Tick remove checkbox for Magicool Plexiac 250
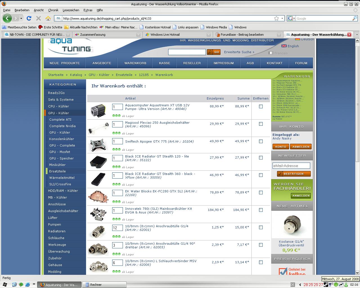This screenshot has height=288, width=360. click(261, 124)
